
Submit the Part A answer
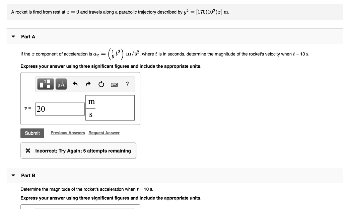(32, 133)
